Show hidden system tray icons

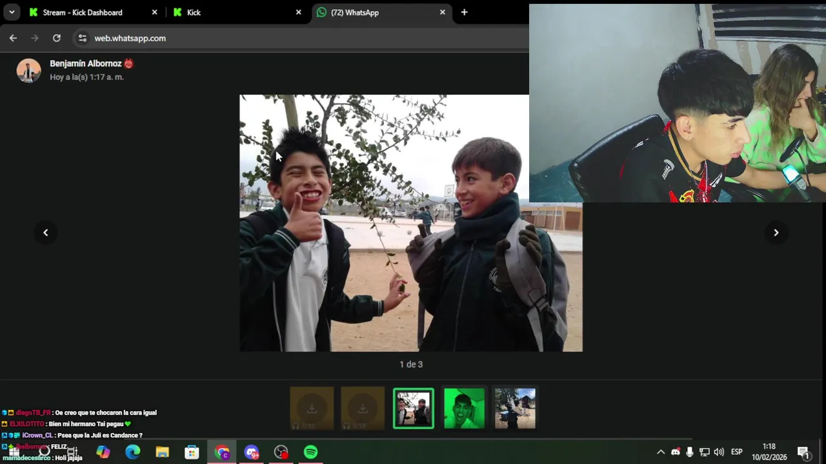661,452
